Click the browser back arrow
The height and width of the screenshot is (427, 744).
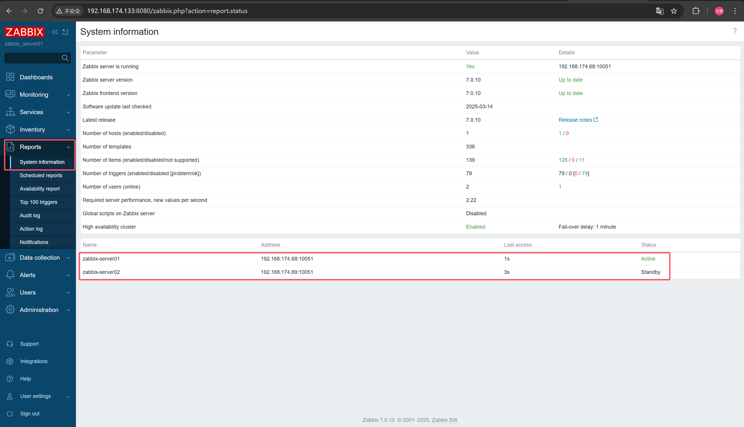pyautogui.click(x=9, y=11)
